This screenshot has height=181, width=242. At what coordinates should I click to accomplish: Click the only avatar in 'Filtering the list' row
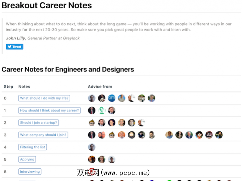[x=92, y=147]
